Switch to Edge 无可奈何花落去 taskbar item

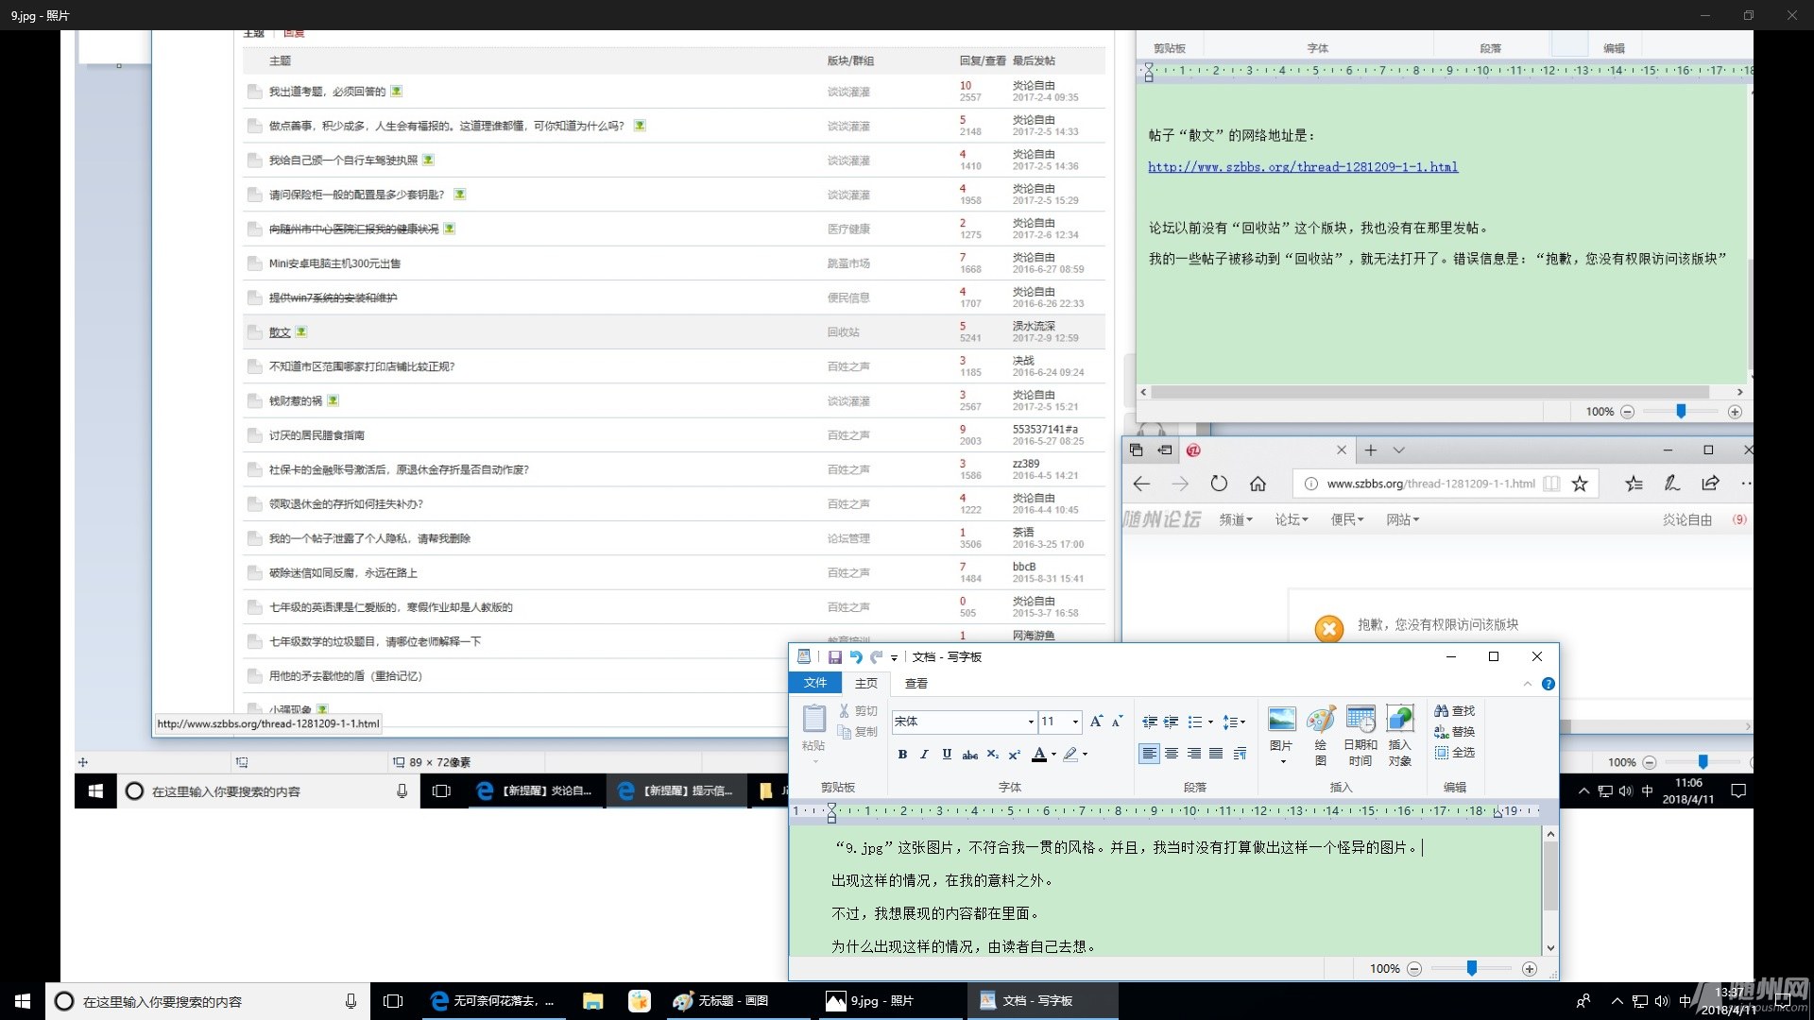(x=493, y=1001)
